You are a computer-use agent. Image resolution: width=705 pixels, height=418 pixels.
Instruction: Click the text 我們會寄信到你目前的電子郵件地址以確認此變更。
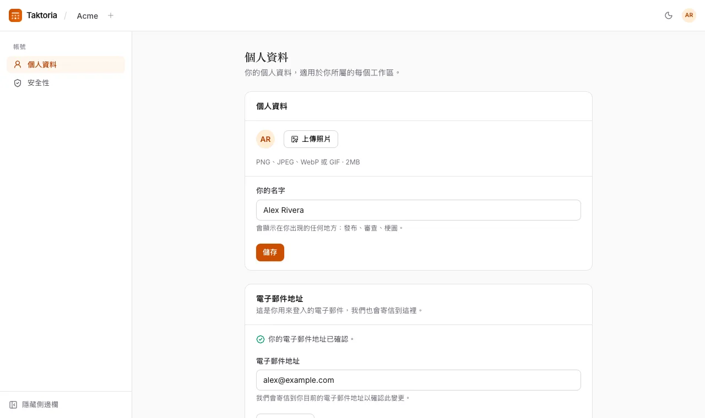333,398
